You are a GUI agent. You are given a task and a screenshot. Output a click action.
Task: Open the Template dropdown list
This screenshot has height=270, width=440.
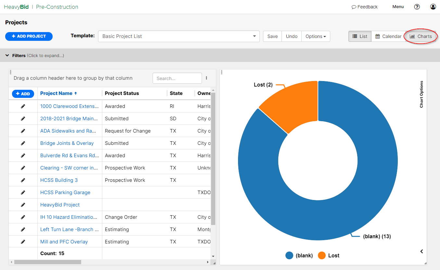pyautogui.click(x=179, y=36)
